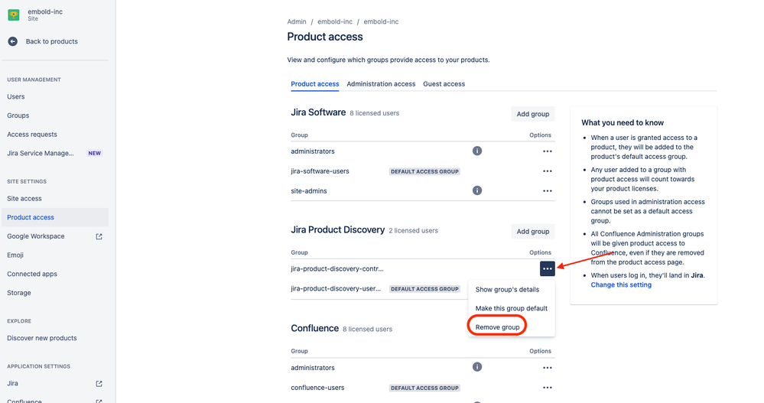Image resolution: width=764 pixels, height=403 pixels.
Task: Open Google Workspace sidebar item
Action: pos(36,236)
